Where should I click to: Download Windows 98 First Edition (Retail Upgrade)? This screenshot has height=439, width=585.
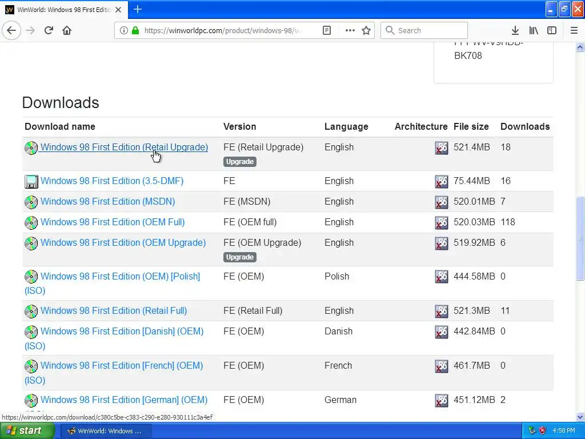click(x=124, y=147)
